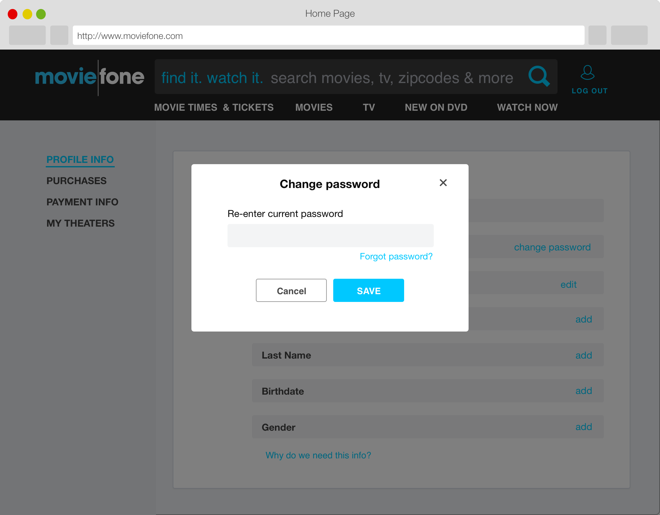
Task: Click the Forgot password? link
Action: click(x=396, y=256)
